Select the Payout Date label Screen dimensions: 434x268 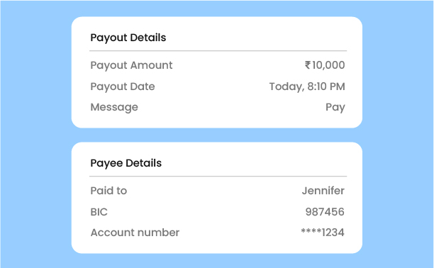pos(123,86)
